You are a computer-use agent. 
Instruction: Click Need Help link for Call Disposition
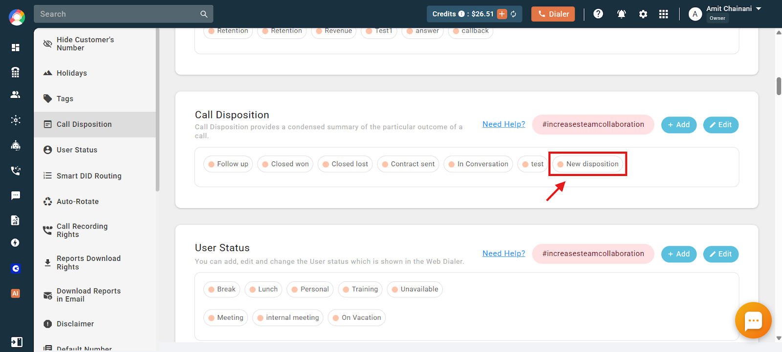[x=504, y=124]
